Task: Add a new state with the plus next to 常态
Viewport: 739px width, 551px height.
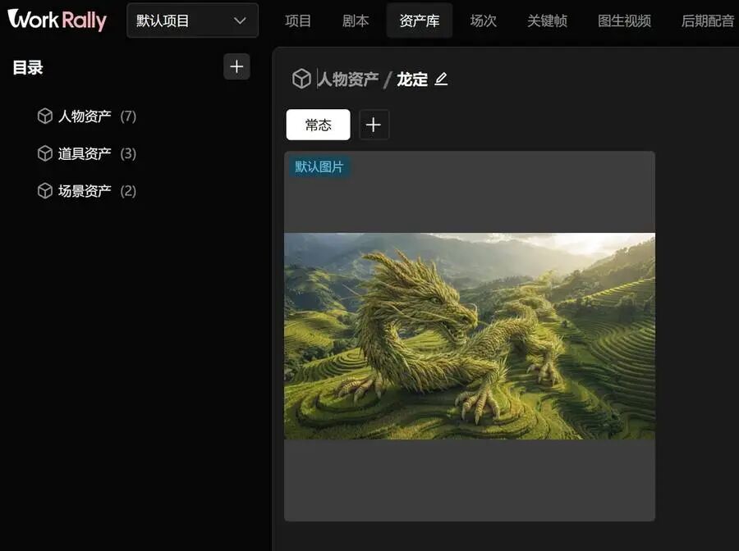Action: pos(374,125)
